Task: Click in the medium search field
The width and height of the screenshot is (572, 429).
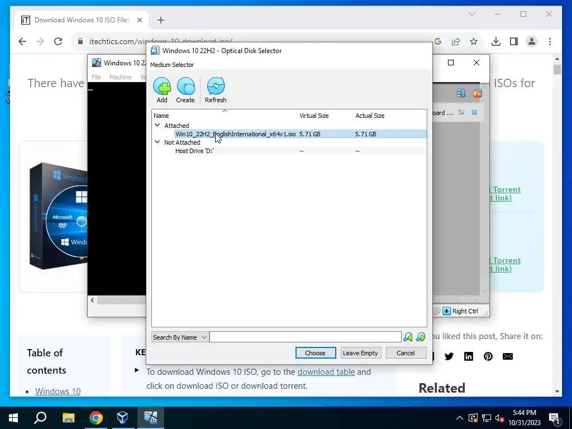Action: [x=306, y=337]
